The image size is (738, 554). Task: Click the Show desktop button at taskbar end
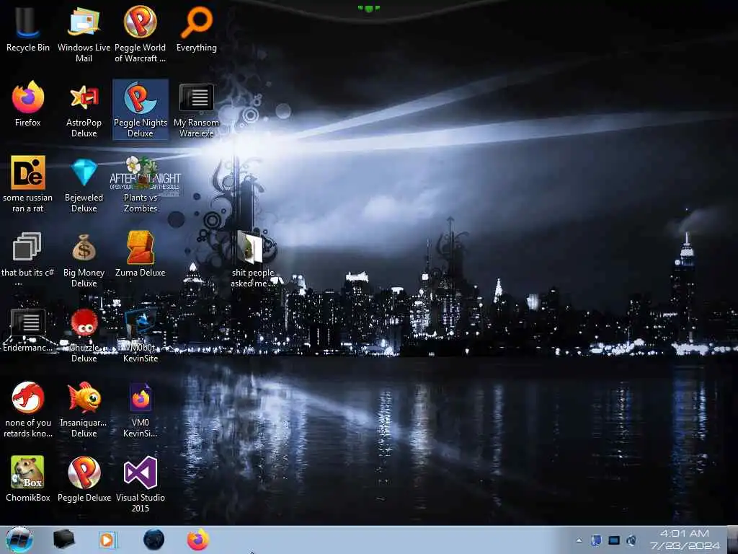(x=732, y=540)
